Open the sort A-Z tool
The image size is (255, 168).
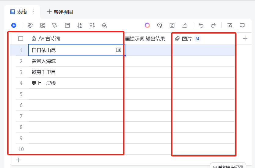(80, 25)
